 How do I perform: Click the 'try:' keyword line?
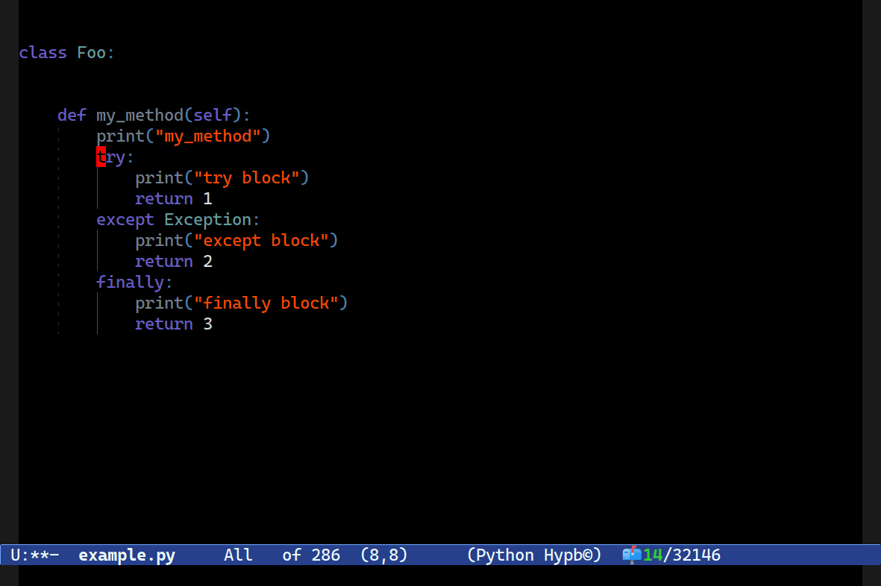pos(115,158)
